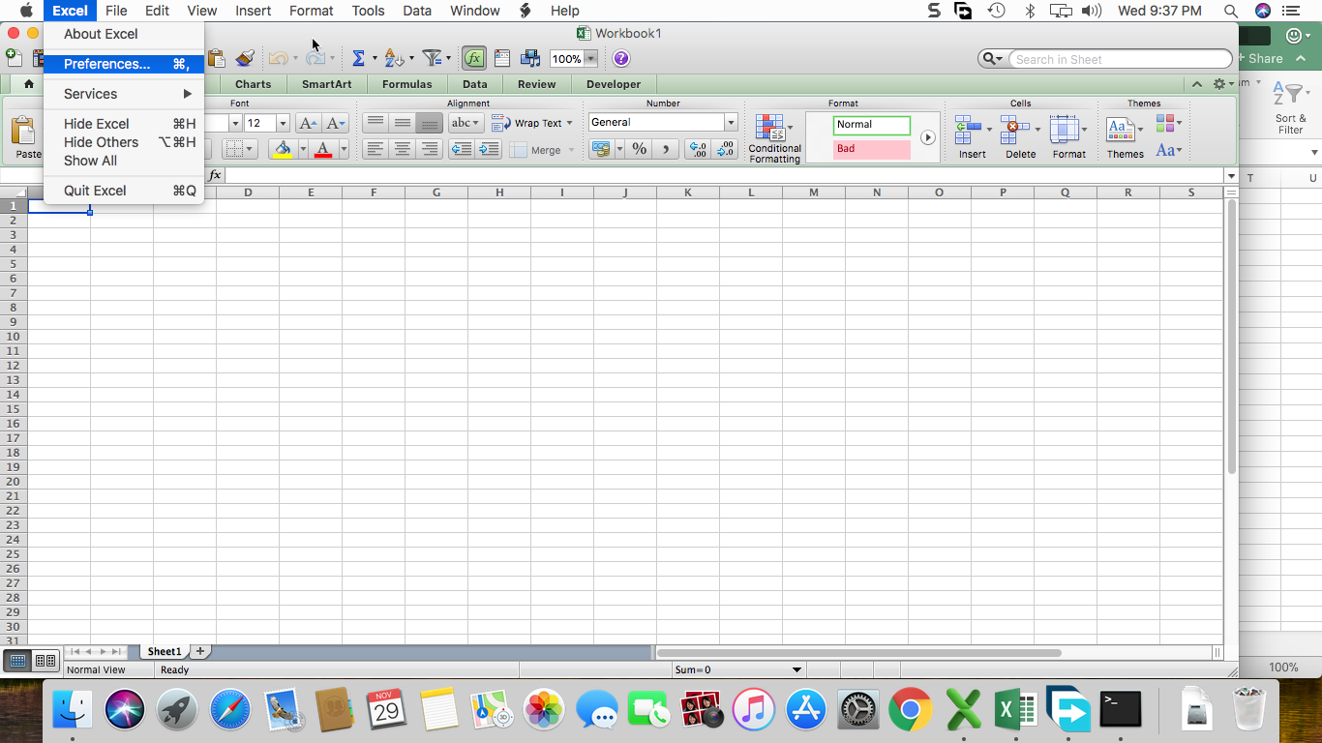Click the Delete cells button
Viewport: 1322px width, 743px height.
pyautogui.click(x=1020, y=136)
